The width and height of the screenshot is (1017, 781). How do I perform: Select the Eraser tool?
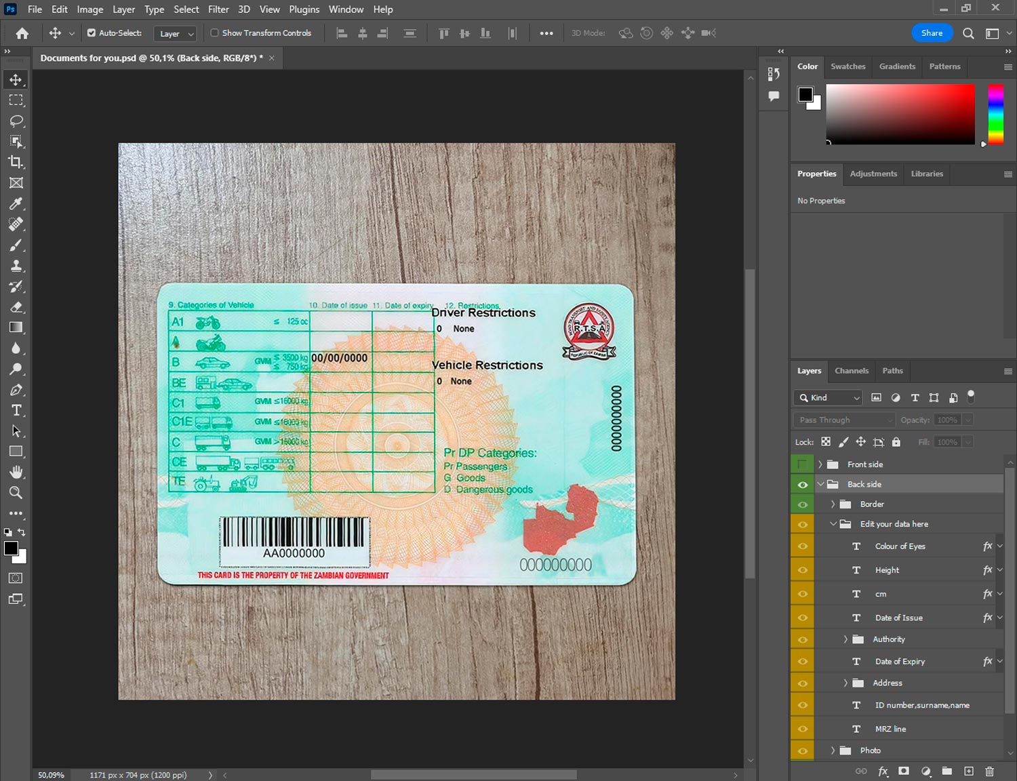coord(16,307)
